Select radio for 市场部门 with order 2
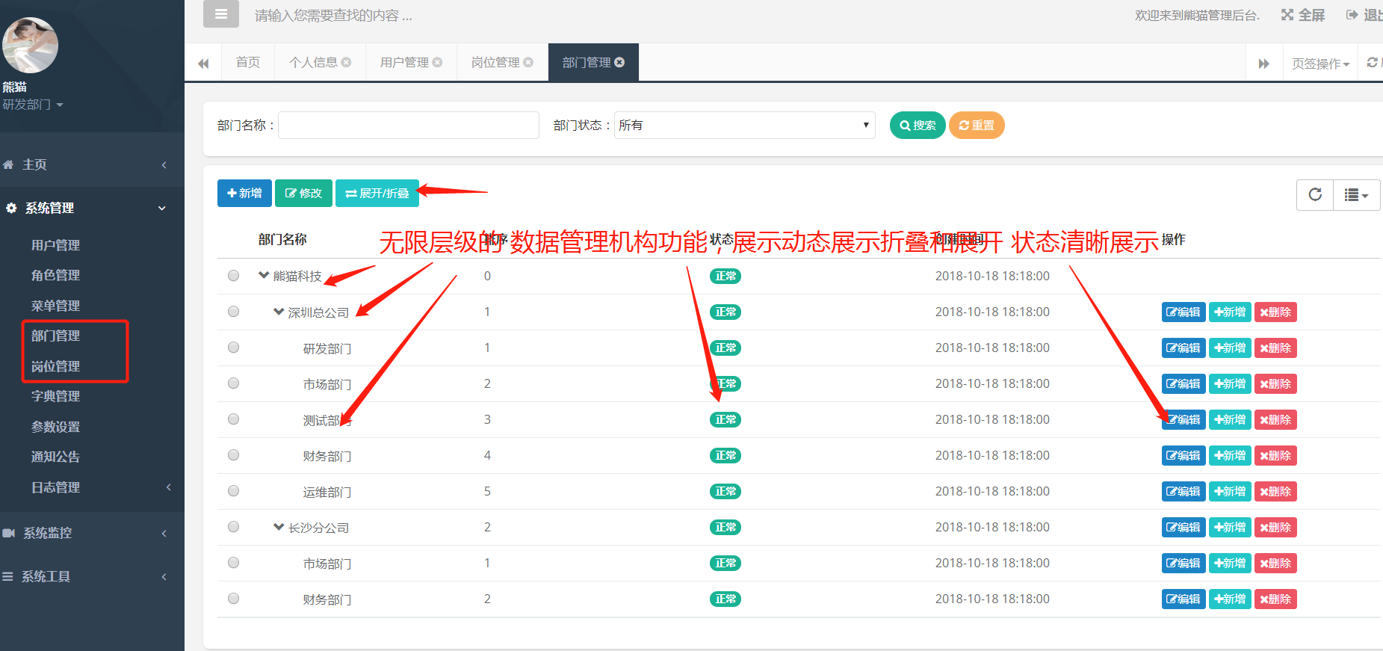The image size is (1383, 651). [234, 383]
